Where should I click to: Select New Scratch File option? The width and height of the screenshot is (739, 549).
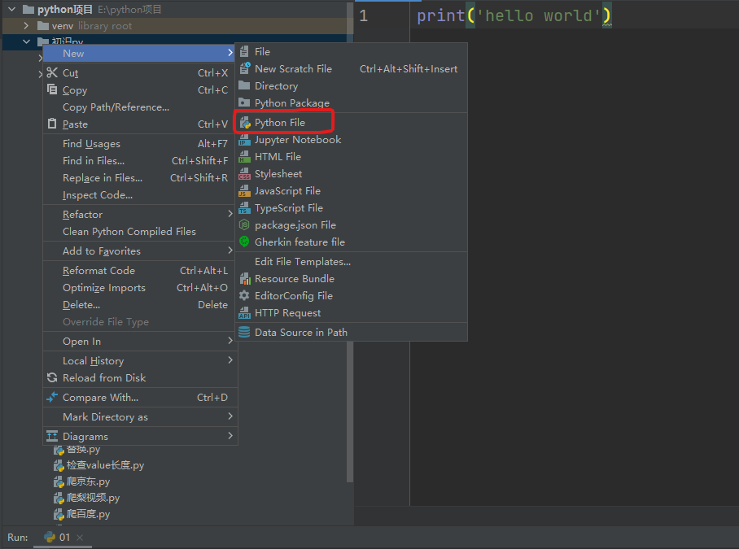pyautogui.click(x=293, y=69)
